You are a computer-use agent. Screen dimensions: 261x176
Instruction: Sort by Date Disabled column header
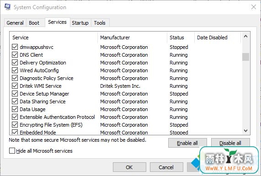click(x=218, y=37)
